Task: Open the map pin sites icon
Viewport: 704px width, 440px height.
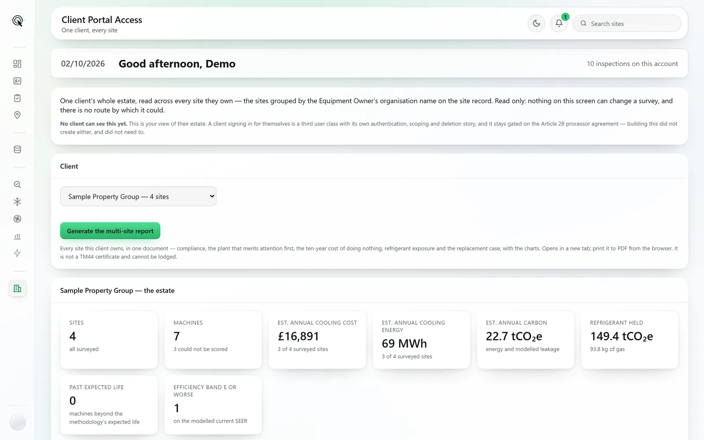Action: pos(17,115)
